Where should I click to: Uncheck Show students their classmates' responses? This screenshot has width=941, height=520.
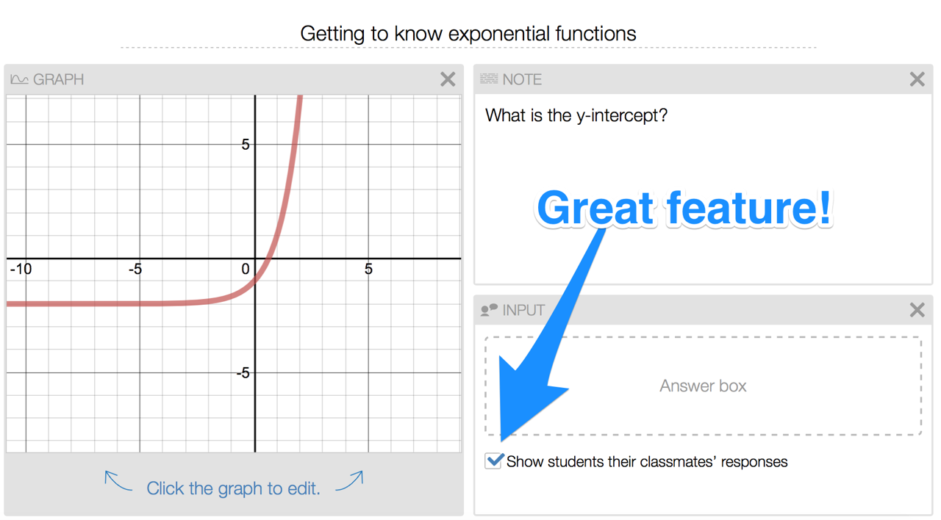(x=493, y=461)
